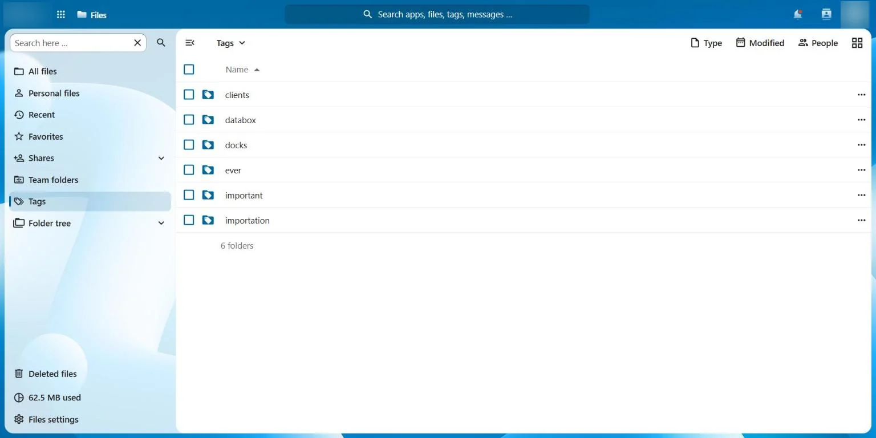Screen dimensions: 876x438
Task: Go to All files
Action: coord(90,71)
